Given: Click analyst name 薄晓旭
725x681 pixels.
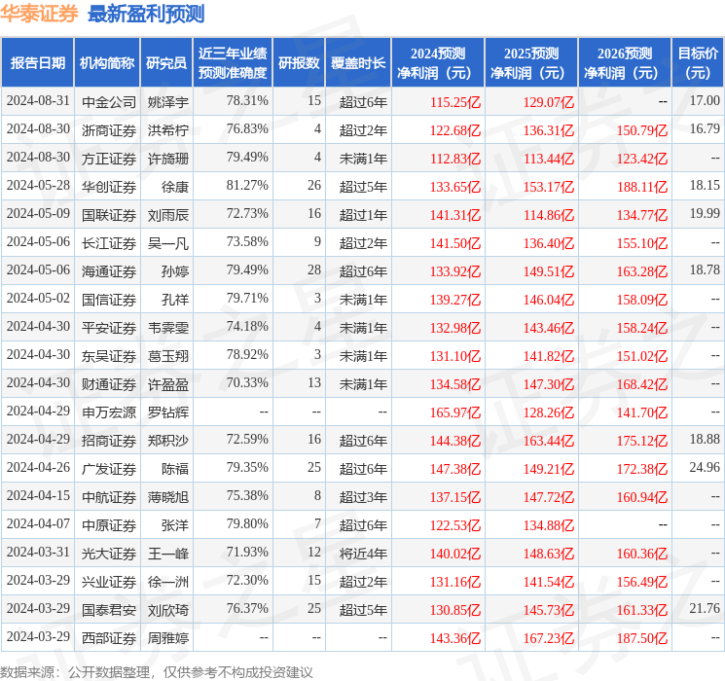Looking at the screenshot, I should click(168, 497).
